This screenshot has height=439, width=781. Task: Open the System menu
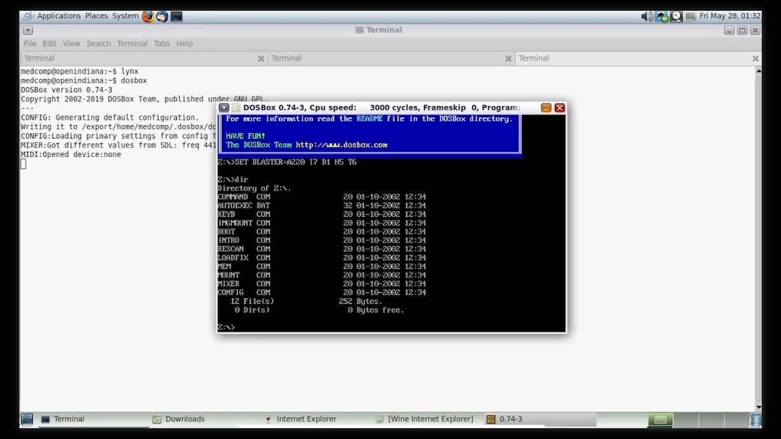coord(125,16)
